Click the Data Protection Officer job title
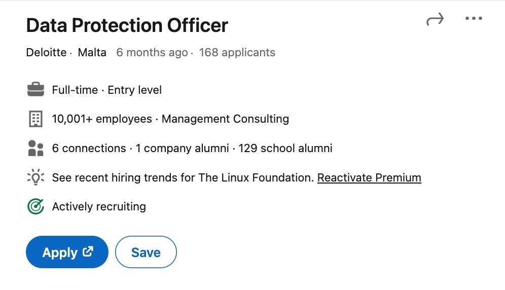Viewport: 505px width, 290px height. pyautogui.click(x=127, y=25)
